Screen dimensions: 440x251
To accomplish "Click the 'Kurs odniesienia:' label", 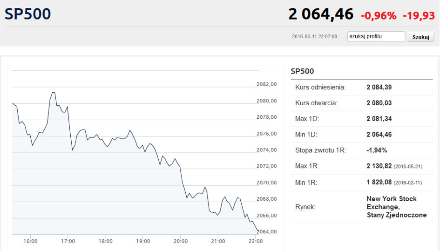I will coord(320,88).
